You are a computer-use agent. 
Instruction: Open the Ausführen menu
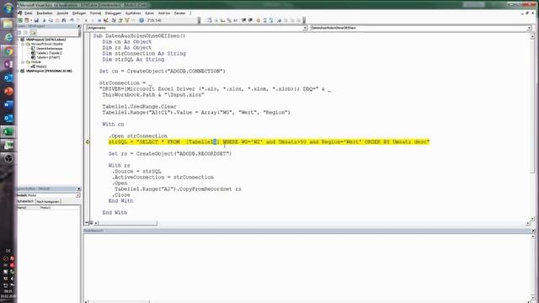click(133, 13)
